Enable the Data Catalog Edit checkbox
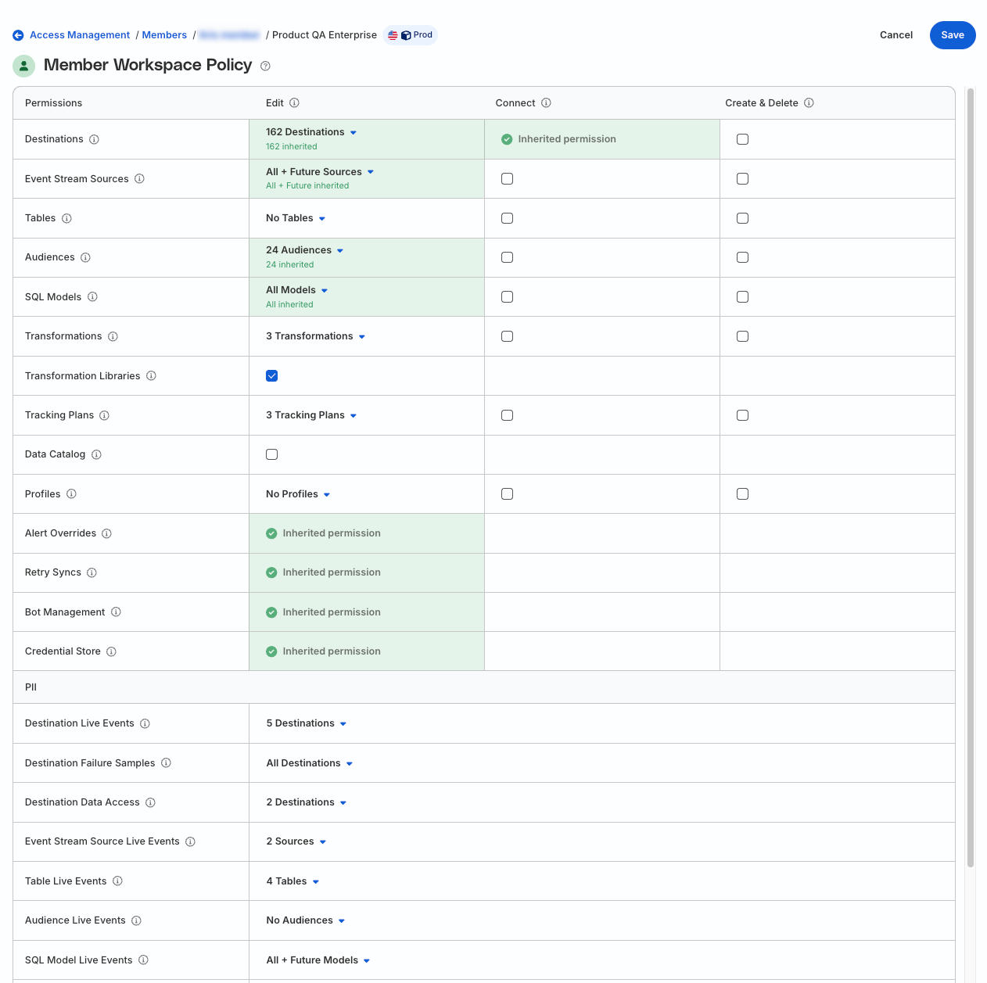987x983 pixels. [271, 454]
